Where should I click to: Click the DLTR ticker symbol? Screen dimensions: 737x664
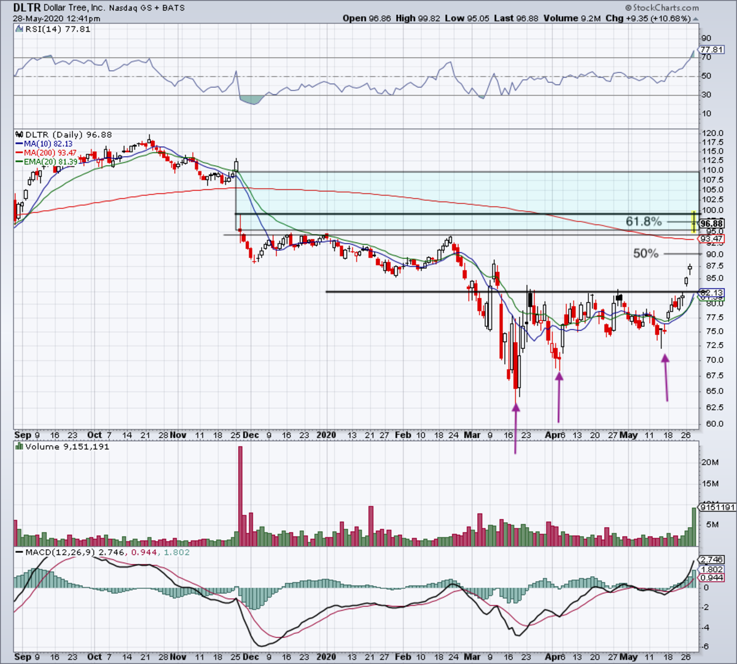[27, 8]
